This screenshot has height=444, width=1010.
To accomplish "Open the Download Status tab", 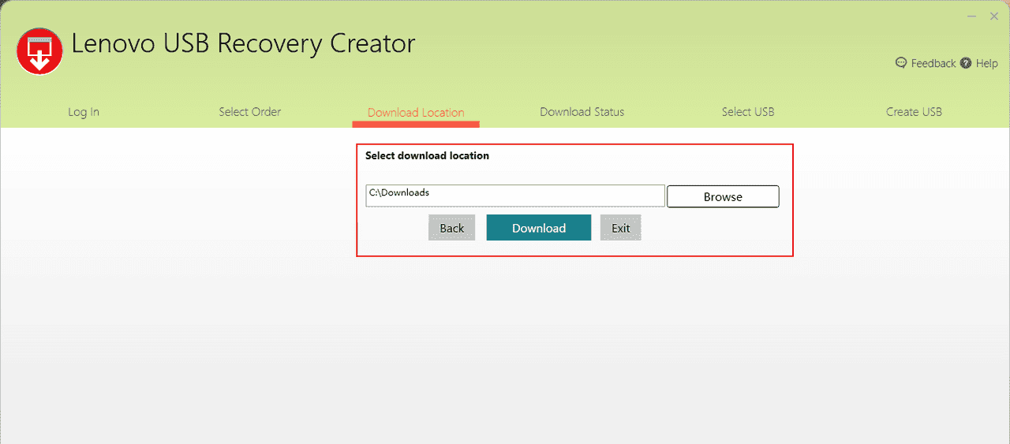I will [582, 112].
